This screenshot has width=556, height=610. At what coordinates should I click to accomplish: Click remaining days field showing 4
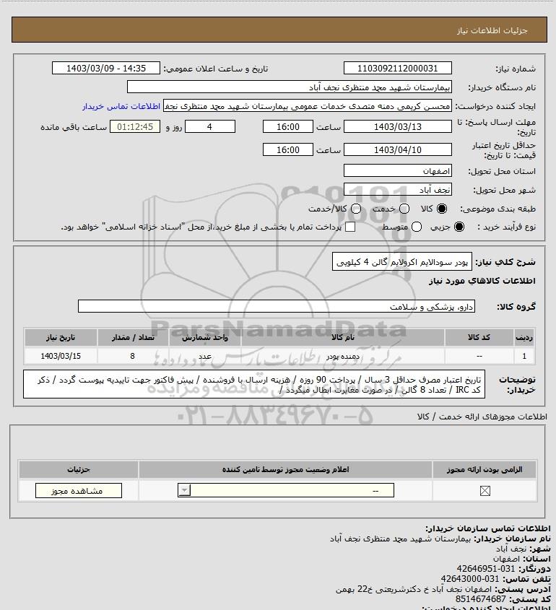(x=209, y=126)
